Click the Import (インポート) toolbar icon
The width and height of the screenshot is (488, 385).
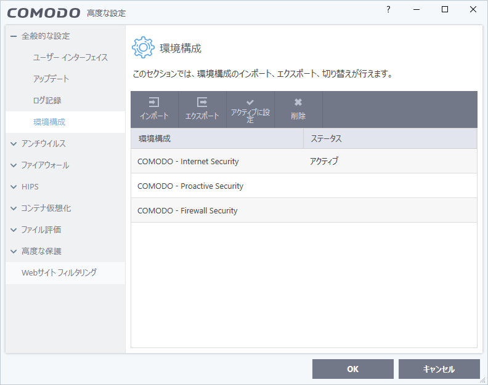(154, 103)
